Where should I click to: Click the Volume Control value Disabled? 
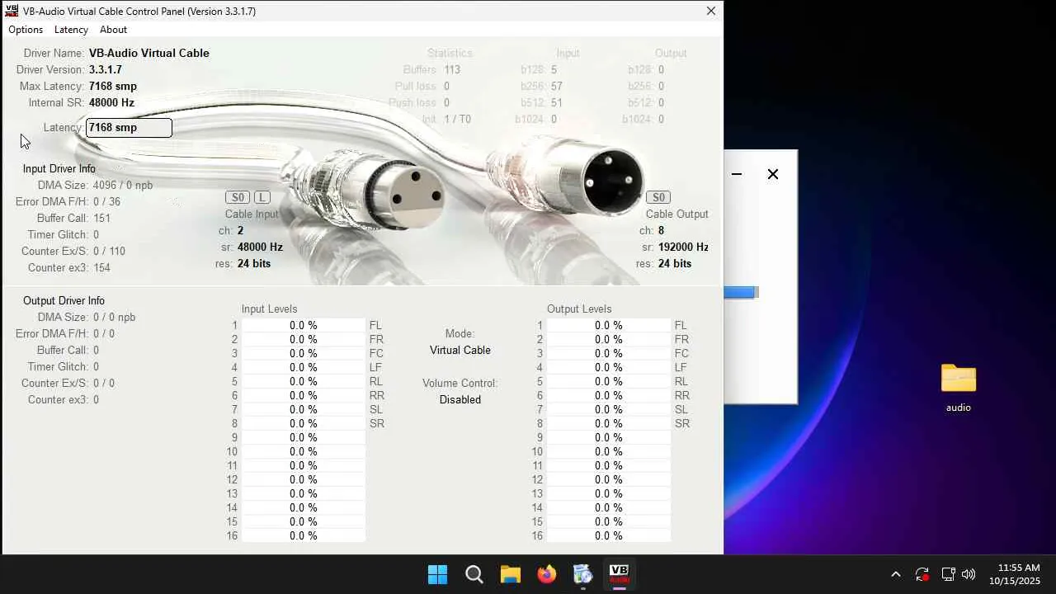pyautogui.click(x=460, y=399)
